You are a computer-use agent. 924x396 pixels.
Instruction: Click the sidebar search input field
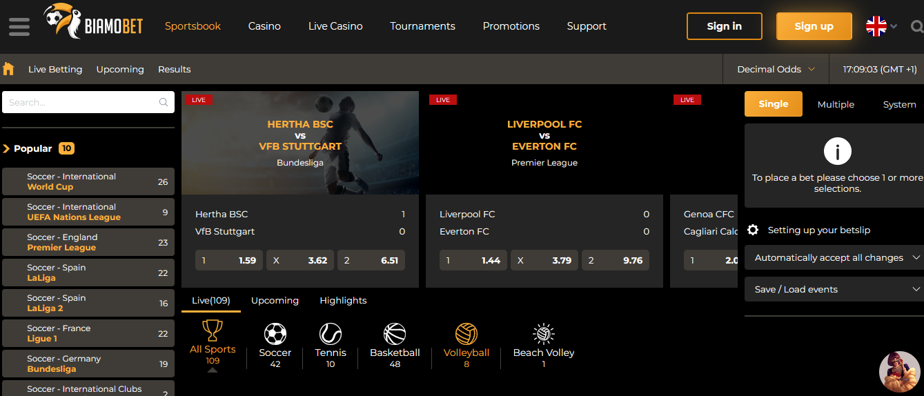pos(88,102)
